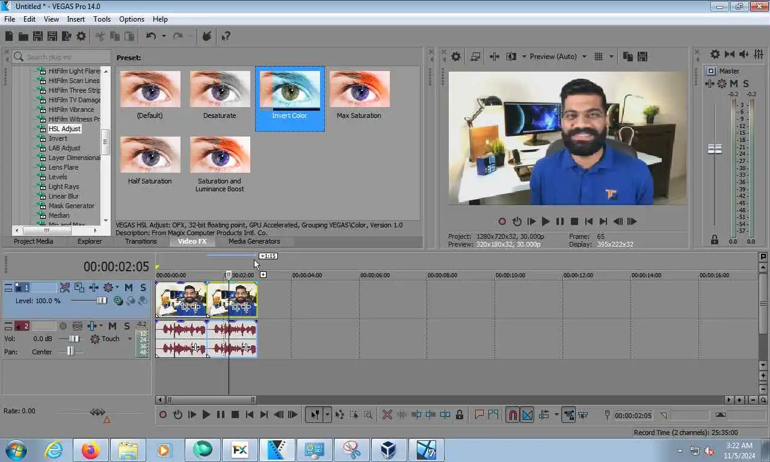The image size is (770, 462).
Task: Click the Lock event padlock in timeline toolbar
Action: [460, 414]
